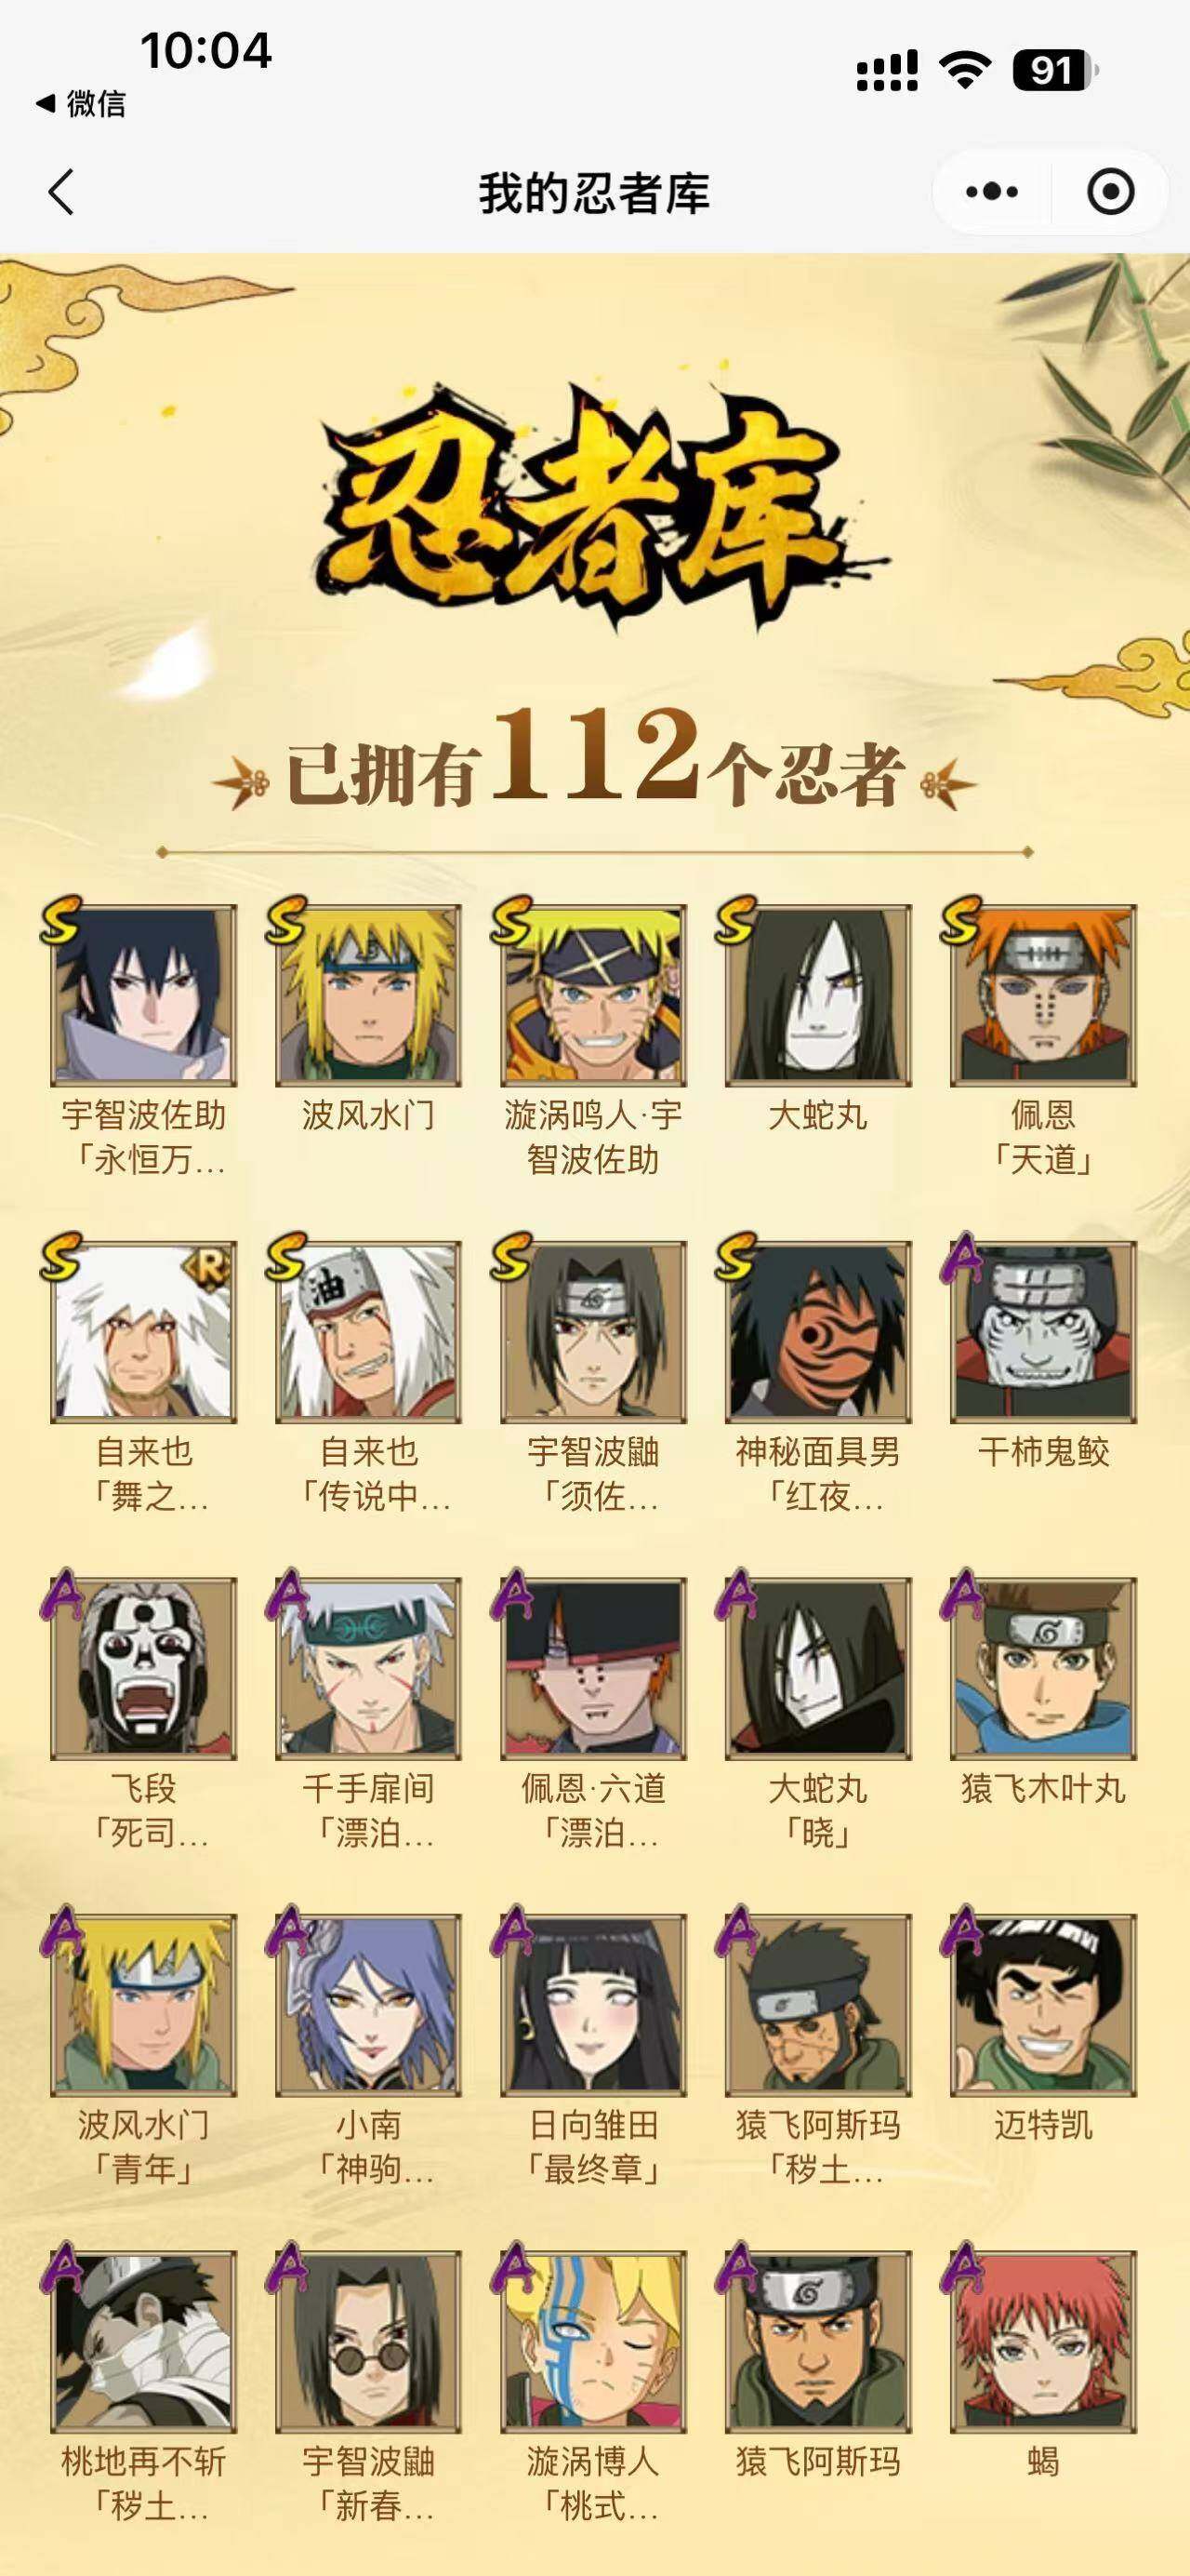Open the 大蛇丸 S-rank ninja avatar
The image size is (1190, 2576).
pos(818,995)
